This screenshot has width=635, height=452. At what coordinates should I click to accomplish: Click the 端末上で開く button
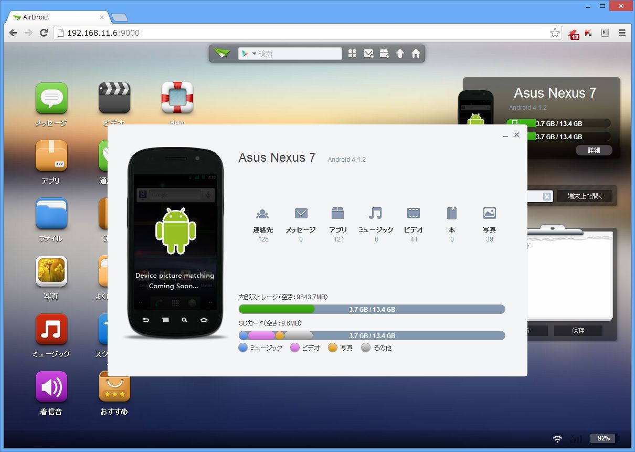tap(584, 196)
